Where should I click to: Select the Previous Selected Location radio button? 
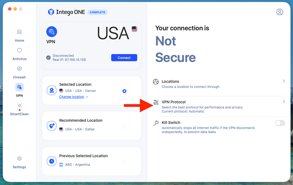pyautogui.click(x=125, y=162)
